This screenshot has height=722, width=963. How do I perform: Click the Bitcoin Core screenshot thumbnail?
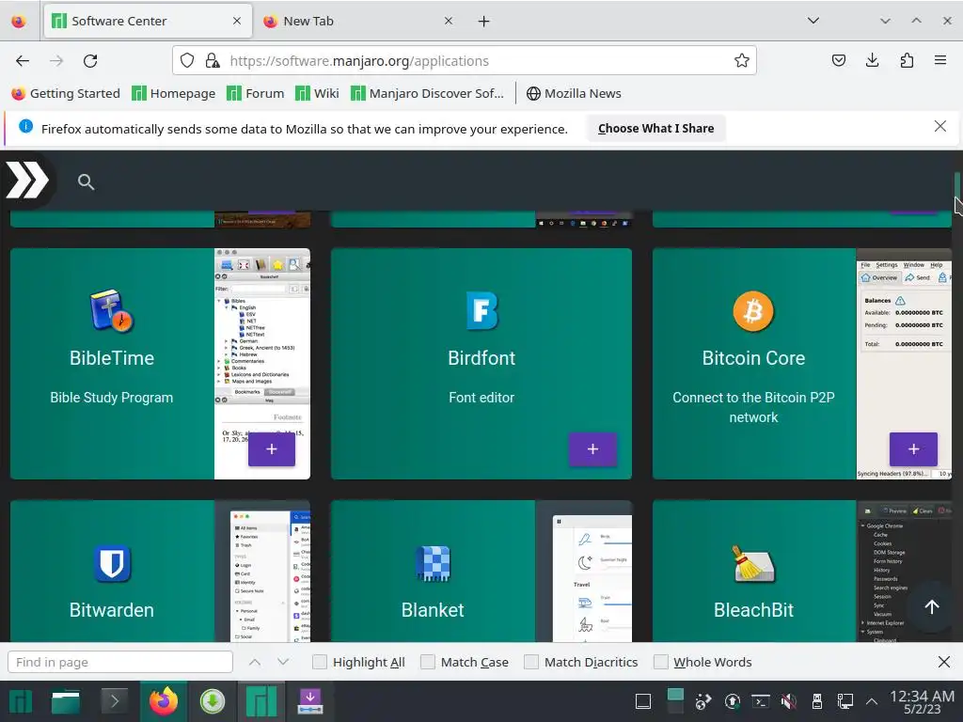click(x=904, y=364)
